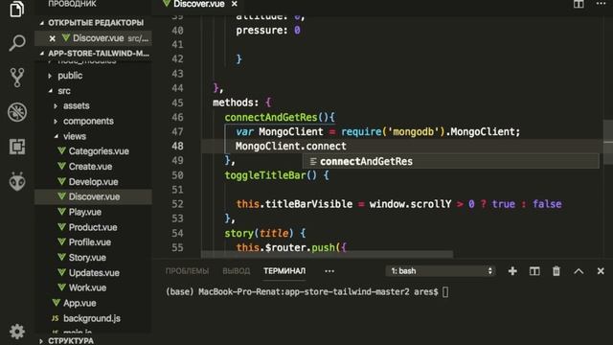613x345 pixels.
Task: Click require('mongodb') call on line 47
Action: [x=394, y=131]
